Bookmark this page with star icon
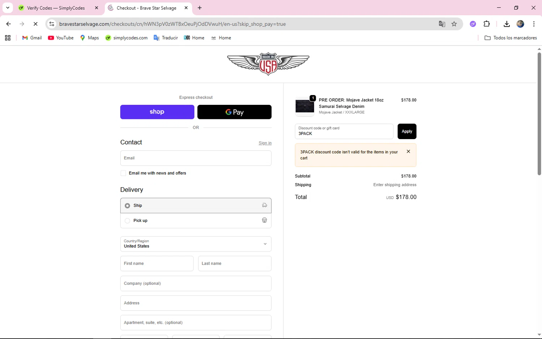 tap(454, 24)
